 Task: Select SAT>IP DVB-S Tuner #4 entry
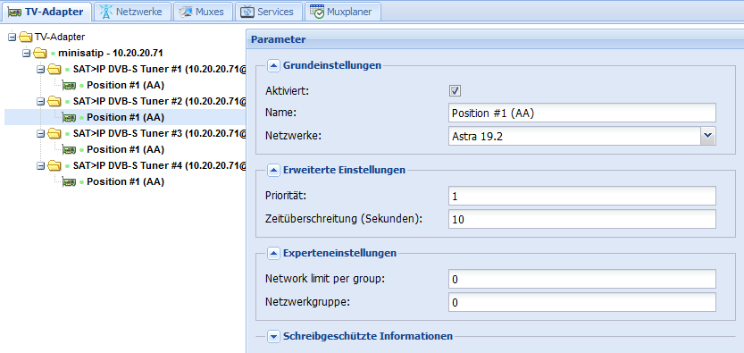tap(160, 166)
